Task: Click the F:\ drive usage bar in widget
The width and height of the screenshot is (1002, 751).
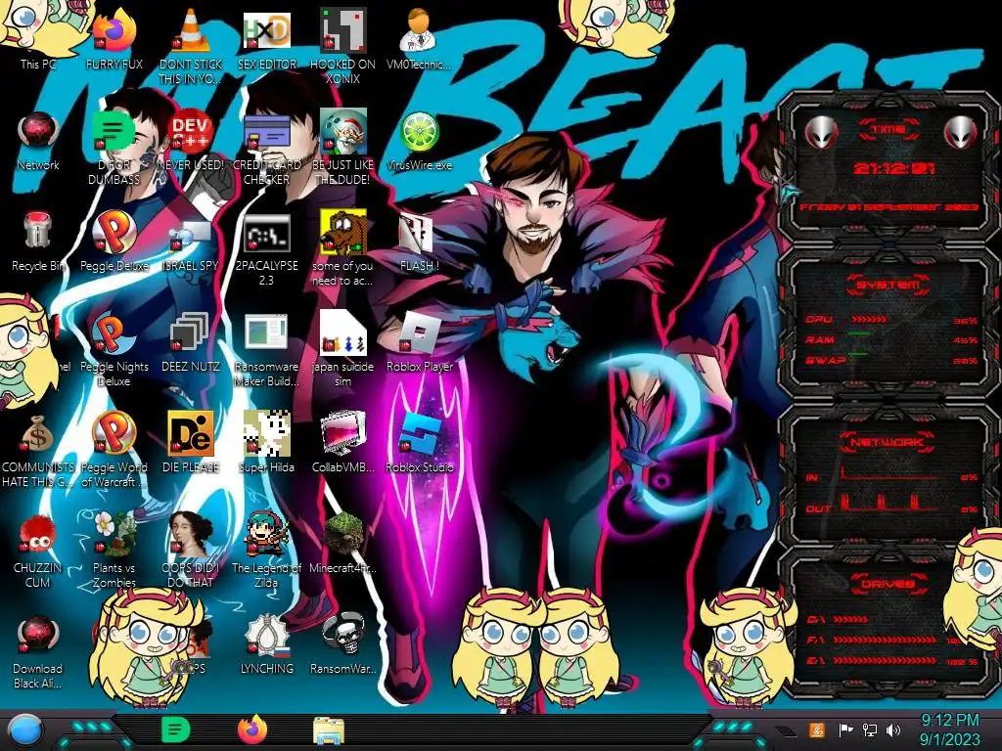Action: [x=885, y=640]
